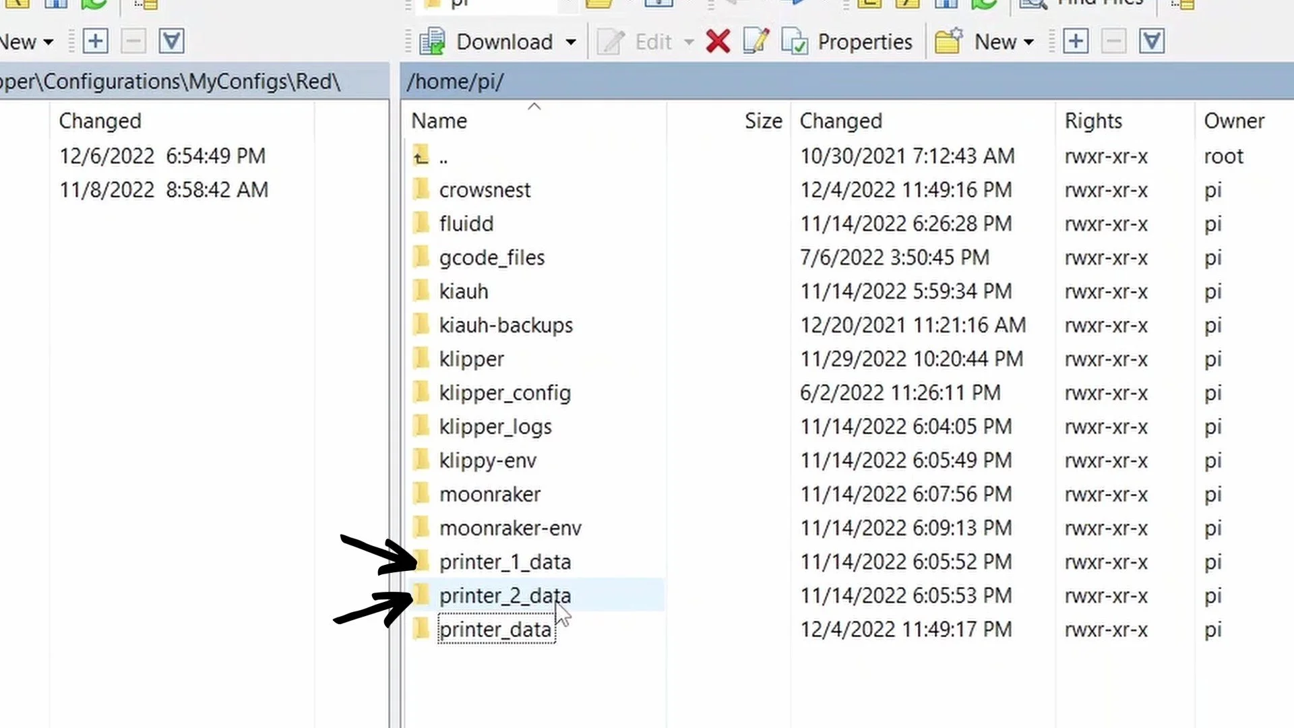
Task: Click the /home/pi/ path bar
Action: pyautogui.click(x=455, y=82)
